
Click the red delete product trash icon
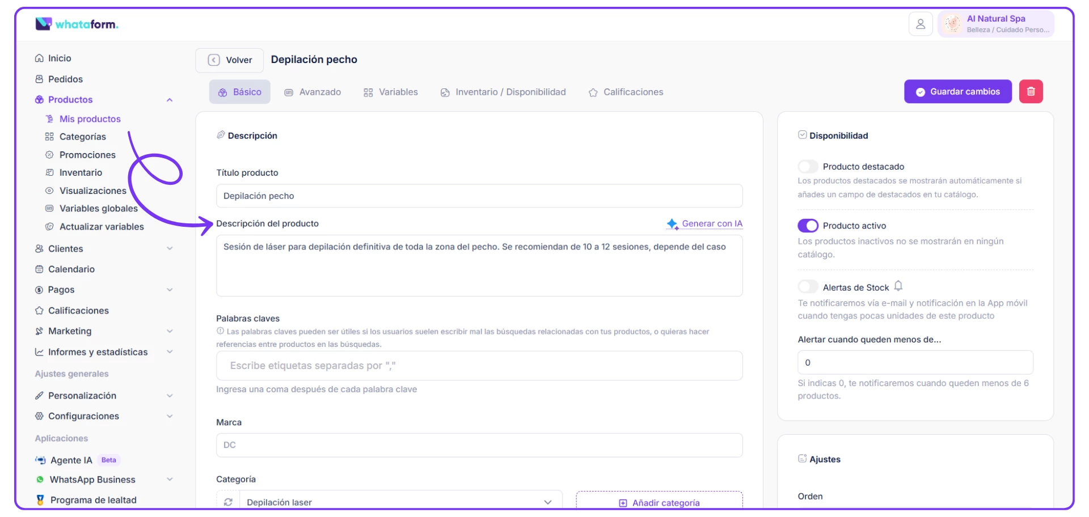point(1031,92)
